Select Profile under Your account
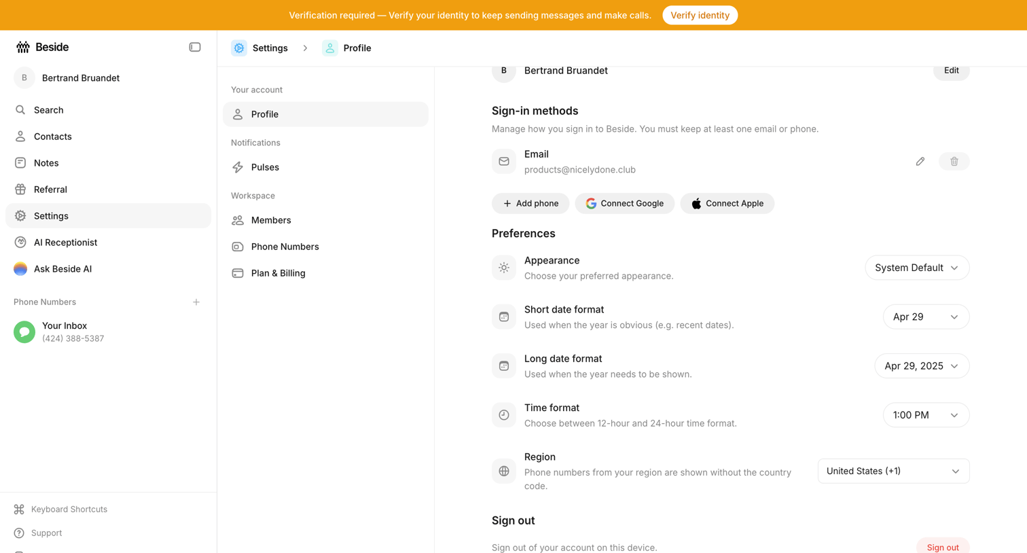This screenshot has width=1027, height=553. (325, 114)
